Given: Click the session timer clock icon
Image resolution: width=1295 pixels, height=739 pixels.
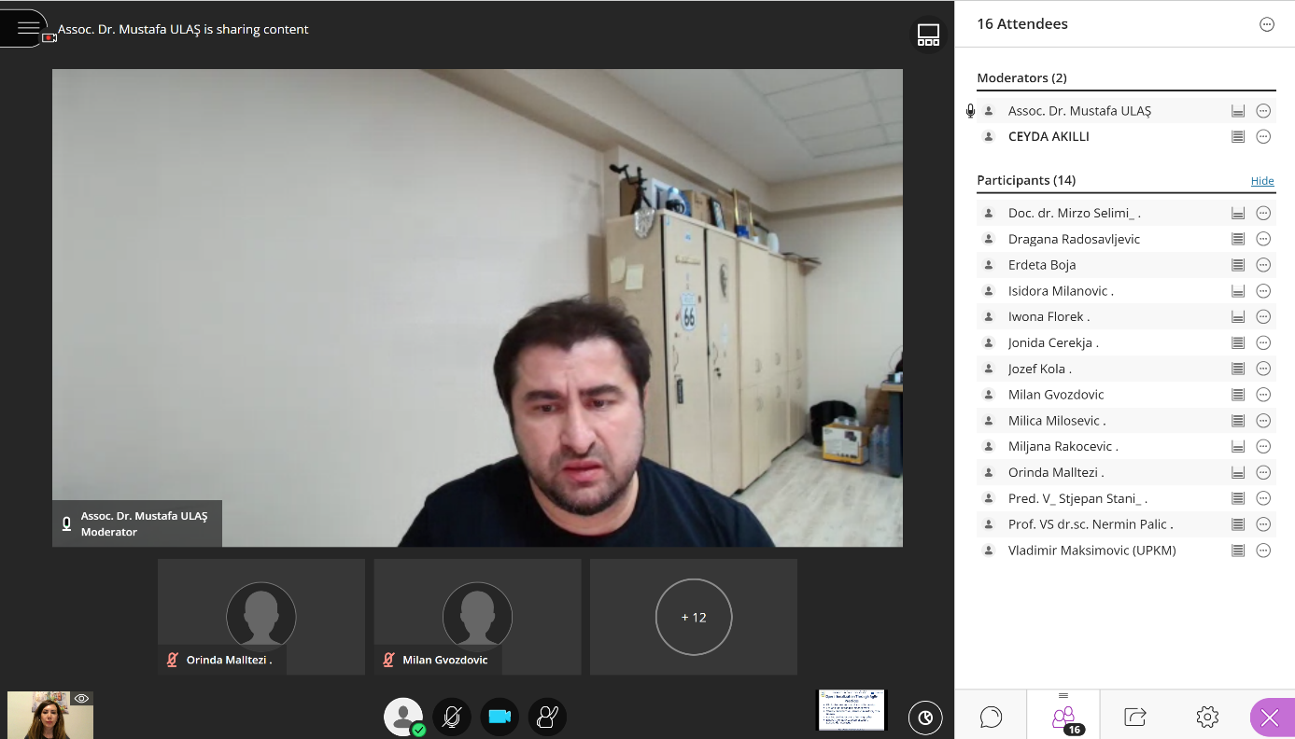Looking at the screenshot, I should pyautogui.click(x=924, y=717).
